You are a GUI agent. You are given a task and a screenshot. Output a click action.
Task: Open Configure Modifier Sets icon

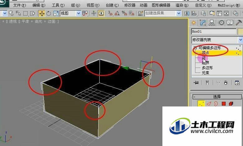(237, 83)
